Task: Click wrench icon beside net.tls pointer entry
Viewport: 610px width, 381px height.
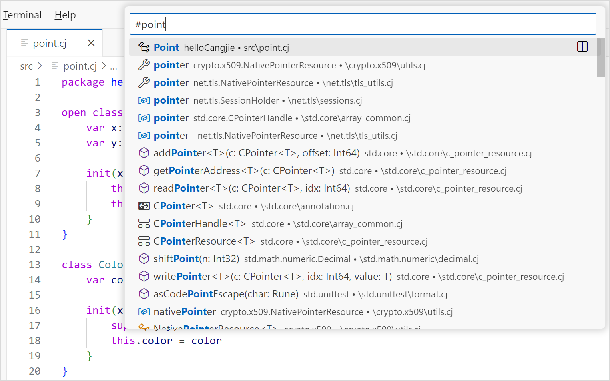Action: (144, 82)
